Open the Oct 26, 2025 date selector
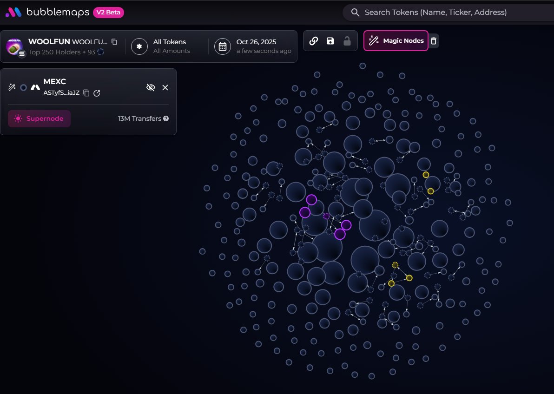This screenshot has height=394, width=554. pyautogui.click(x=253, y=46)
